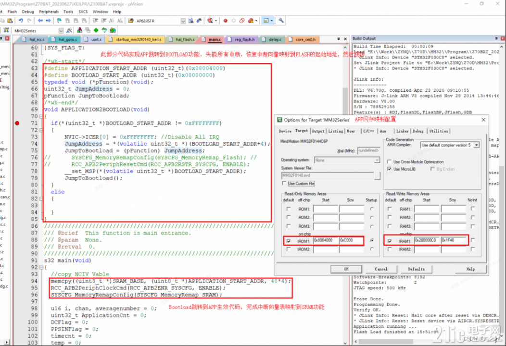Screen dimensions: 506x346
Task: Disable all breakpoints with the red circles icon
Action: [242, 21]
